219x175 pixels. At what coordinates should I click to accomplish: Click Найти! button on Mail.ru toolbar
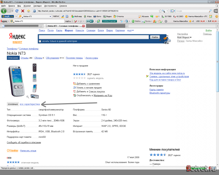coord(56,16)
